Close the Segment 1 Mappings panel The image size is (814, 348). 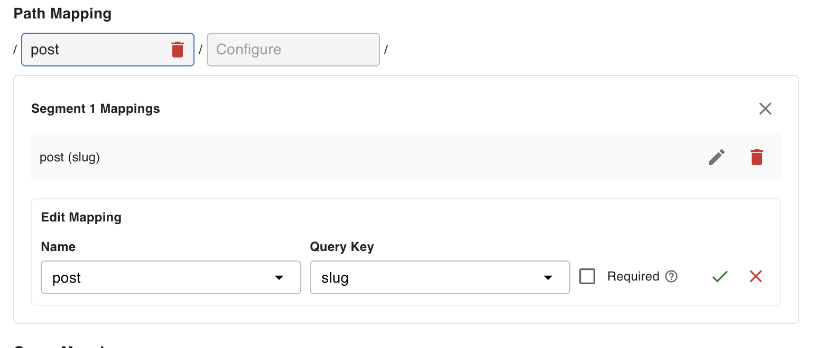[x=765, y=109]
